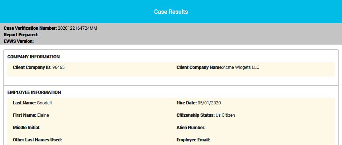Viewport: 342px width, 145px height.
Task: Select the Case Verification Number value
Action: pos(77,28)
